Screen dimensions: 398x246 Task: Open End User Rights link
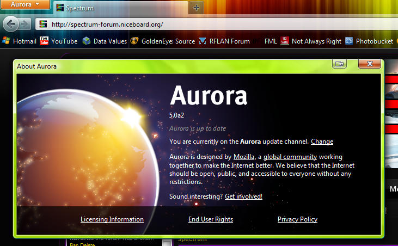tap(211, 219)
